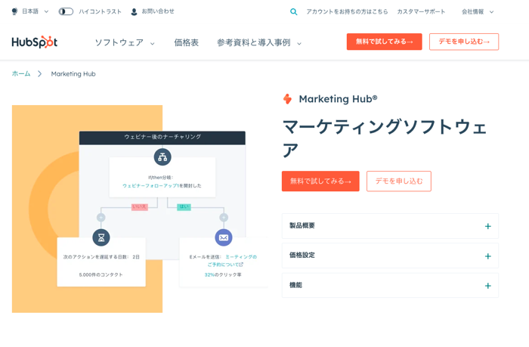Toggle the ハイコントラスト switch
Image resolution: width=529 pixels, height=347 pixels.
[66, 11]
